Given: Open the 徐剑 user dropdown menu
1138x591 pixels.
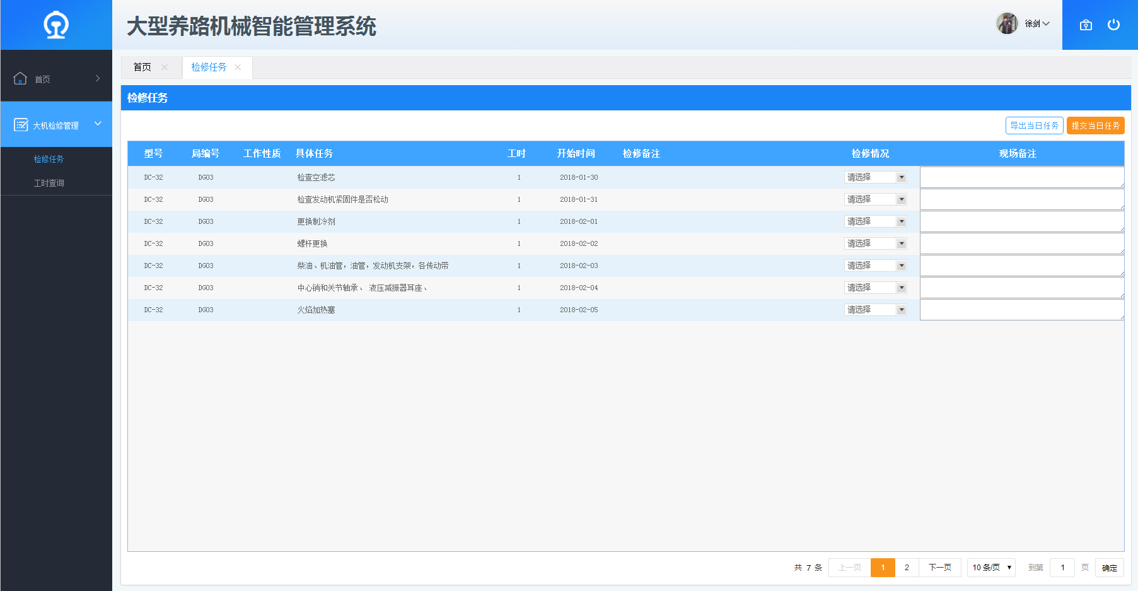Looking at the screenshot, I should [1037, 23].
